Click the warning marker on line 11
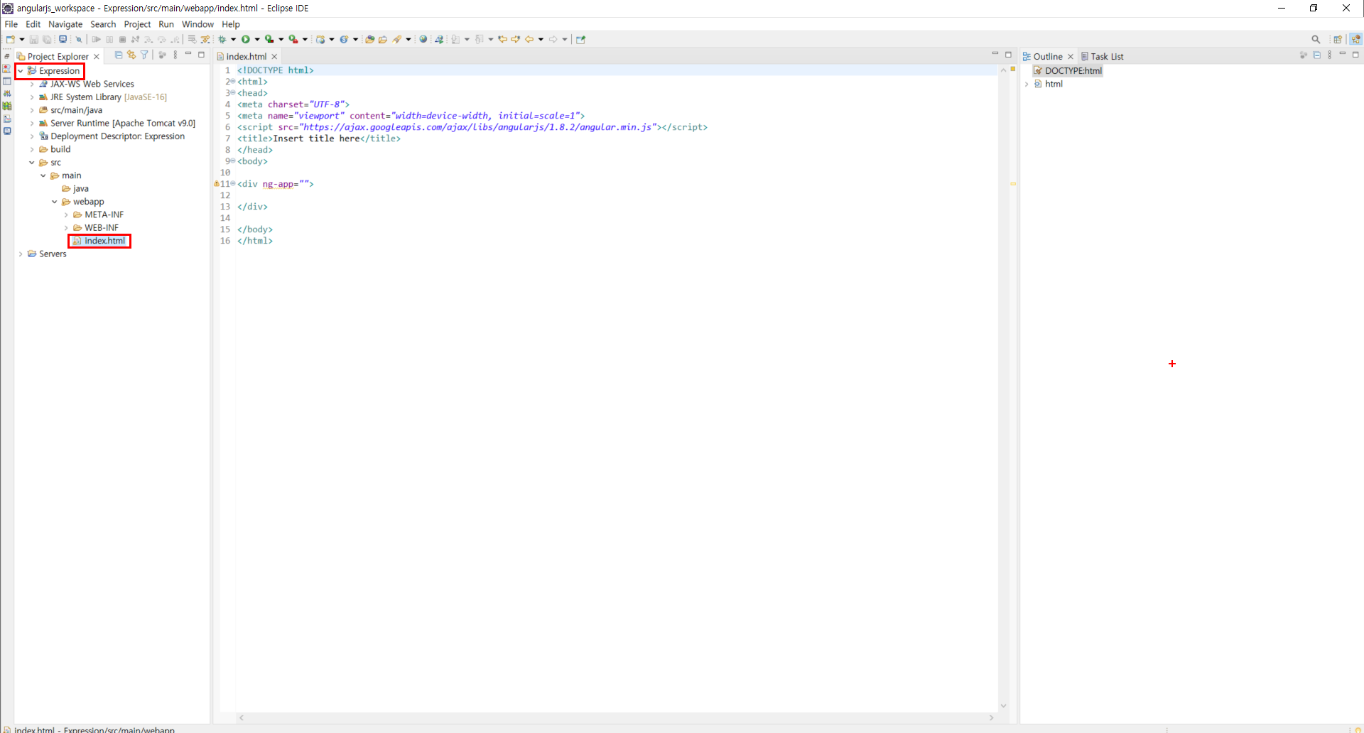This screenshot has height=733, width=1364. point(217,184)
